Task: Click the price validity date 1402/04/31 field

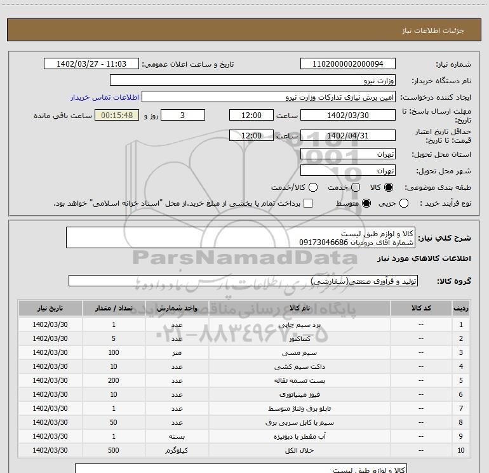Action: (348, 135)
